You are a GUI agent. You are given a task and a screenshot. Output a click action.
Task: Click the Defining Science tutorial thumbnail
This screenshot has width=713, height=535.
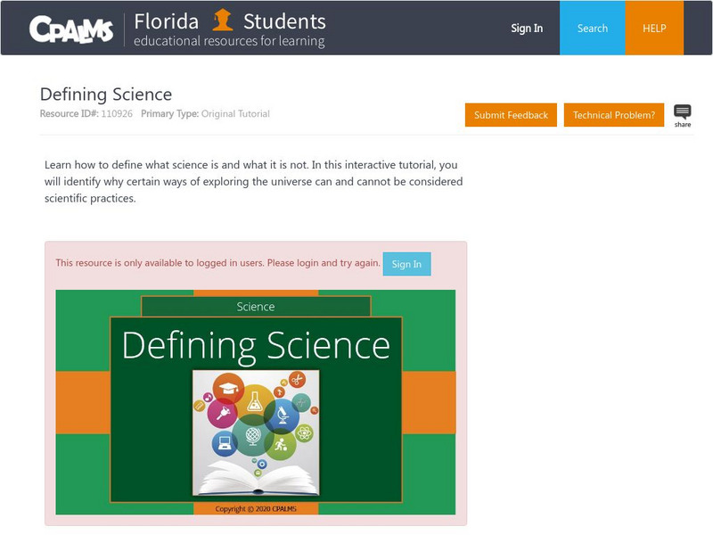coord(254,343)
